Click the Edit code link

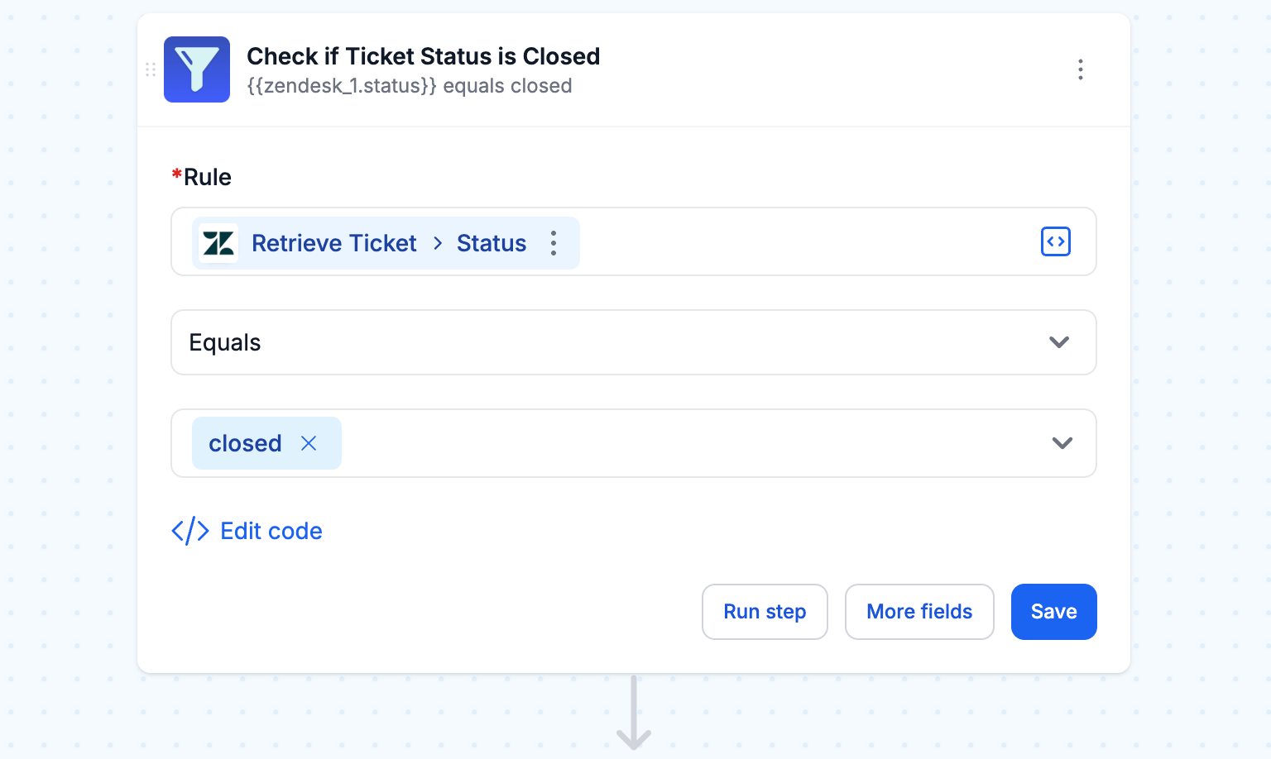pos(271,531)
